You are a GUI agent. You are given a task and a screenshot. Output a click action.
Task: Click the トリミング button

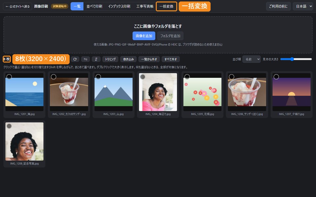[x=111, y=59]
